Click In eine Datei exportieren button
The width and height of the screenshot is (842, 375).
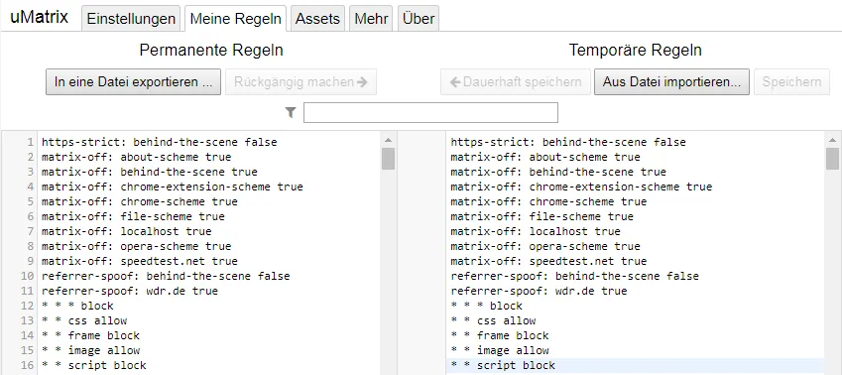pos(133,82)
